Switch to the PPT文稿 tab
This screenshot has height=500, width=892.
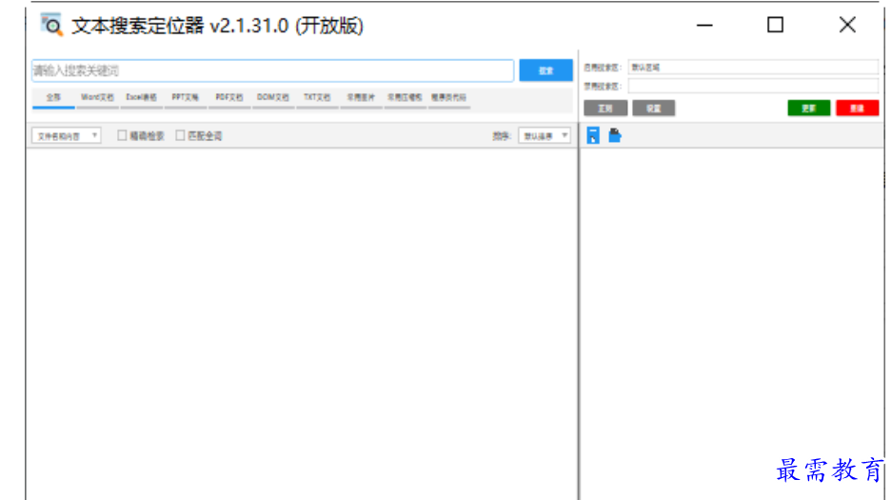[x=186, y=98]
